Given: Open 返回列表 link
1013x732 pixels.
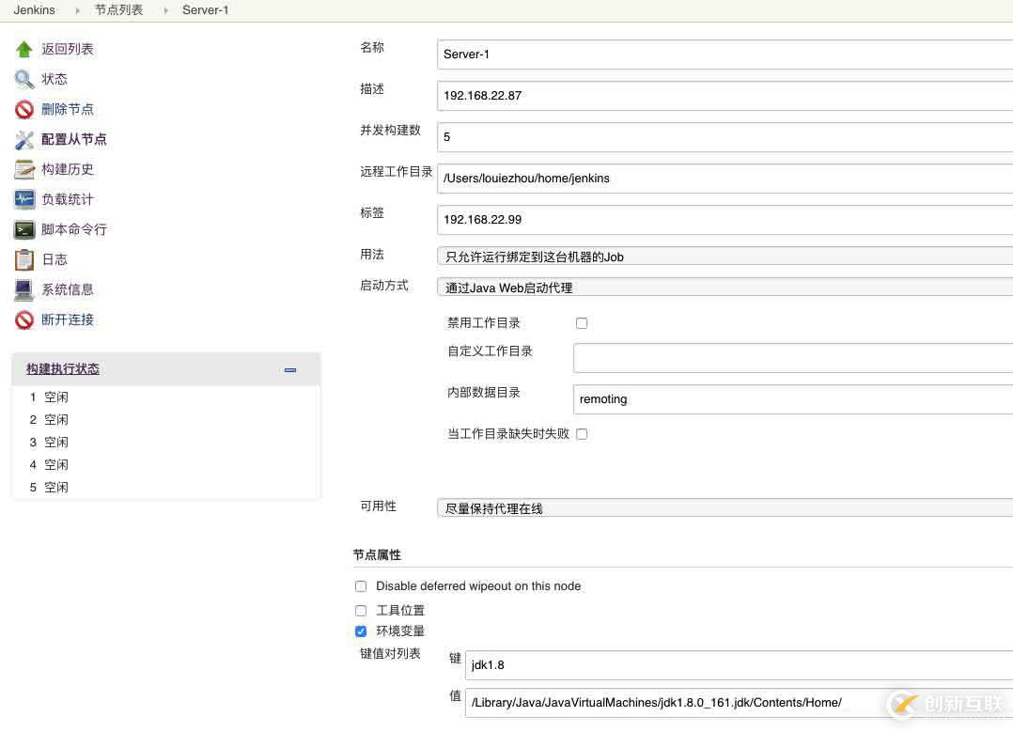Looking at the screenshot, I should coord(68,49).
